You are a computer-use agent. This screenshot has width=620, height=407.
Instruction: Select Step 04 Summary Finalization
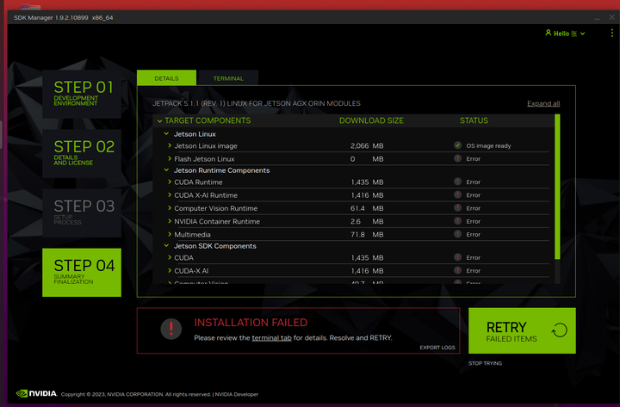tap(82, 272)
